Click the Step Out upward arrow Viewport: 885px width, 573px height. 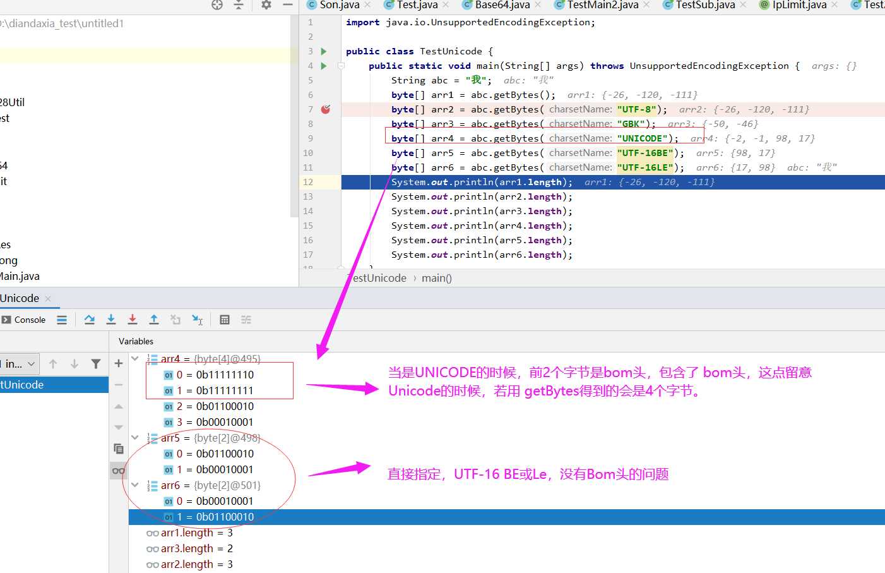click(154, 320)
